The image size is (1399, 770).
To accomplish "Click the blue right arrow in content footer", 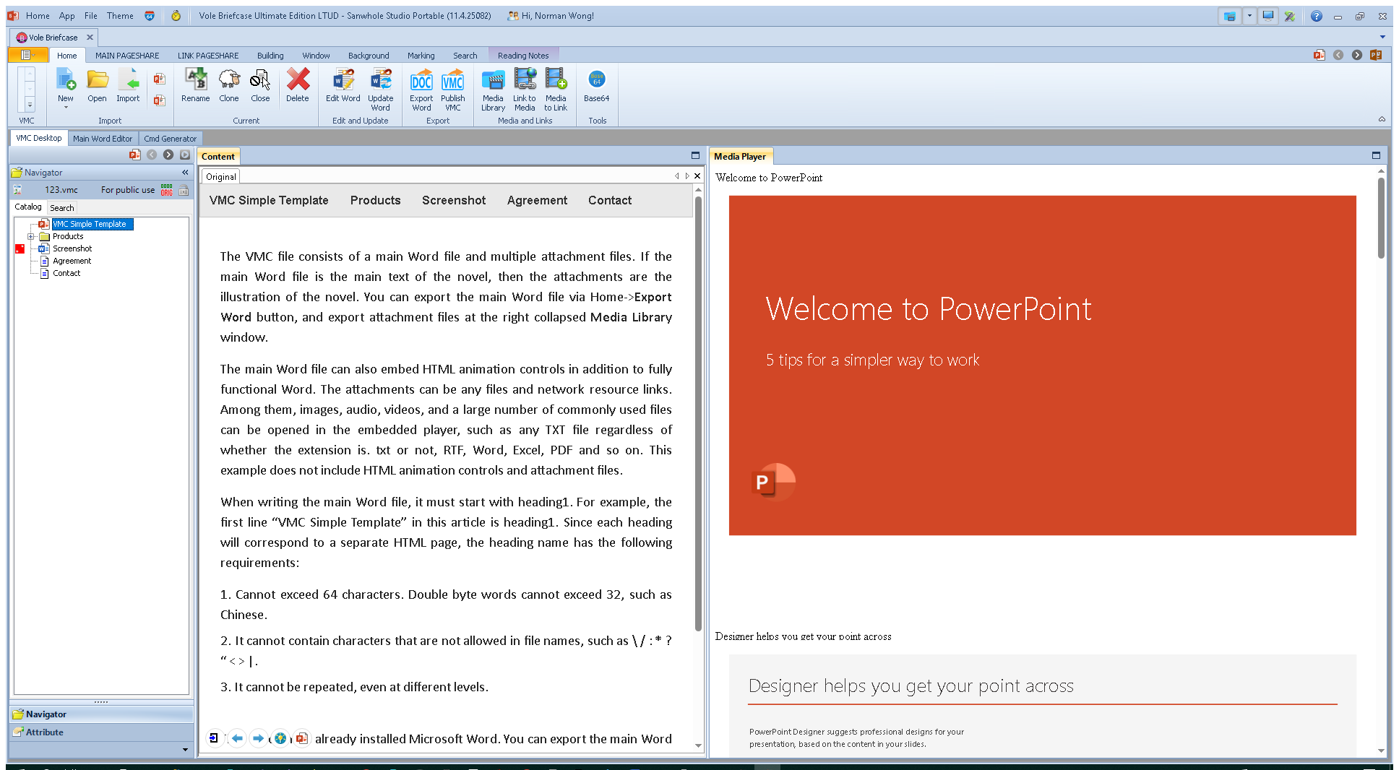I will click(258, 738).
